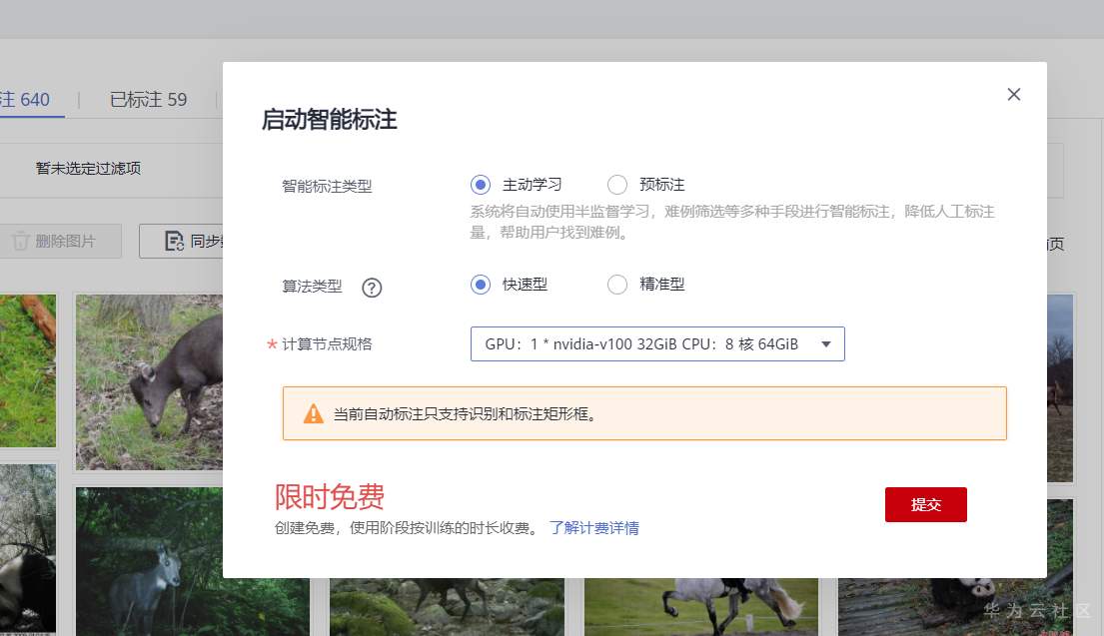
Task: Switch to the 640 tab
Action: tap(25, 99)
